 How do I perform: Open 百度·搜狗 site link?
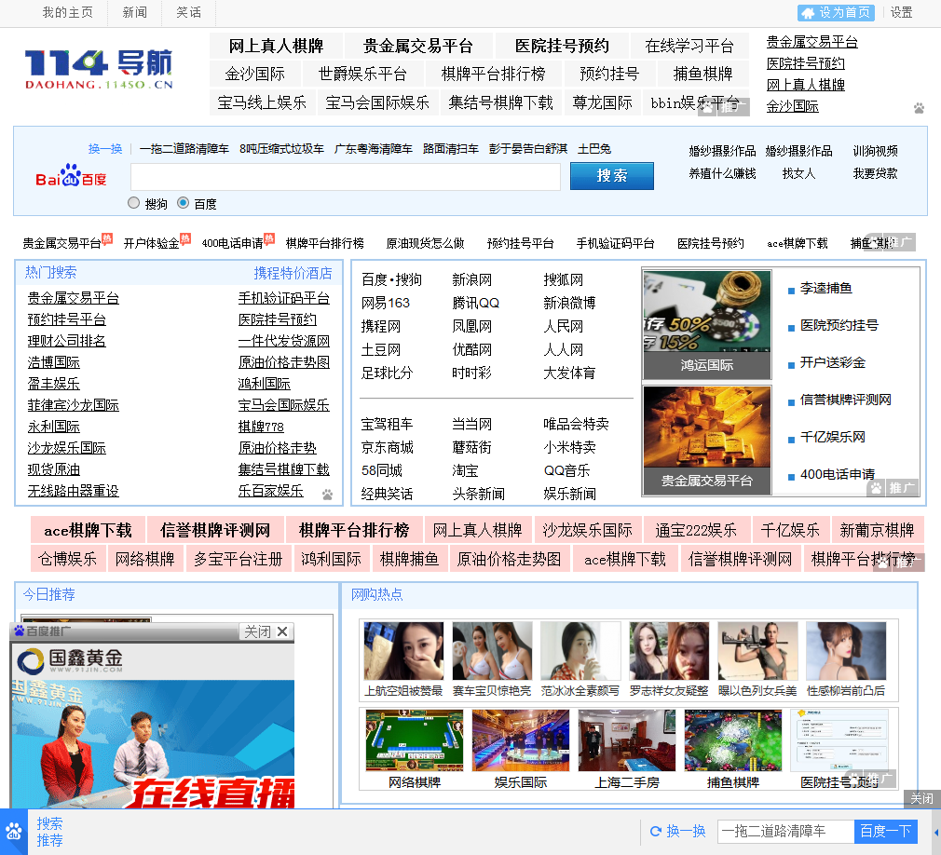tap(391, 279)
